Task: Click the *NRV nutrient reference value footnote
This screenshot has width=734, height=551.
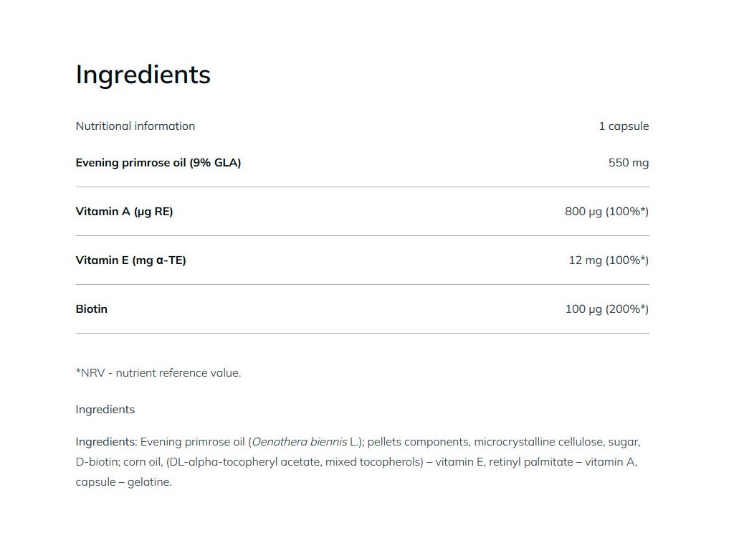Action: (158, 373)
